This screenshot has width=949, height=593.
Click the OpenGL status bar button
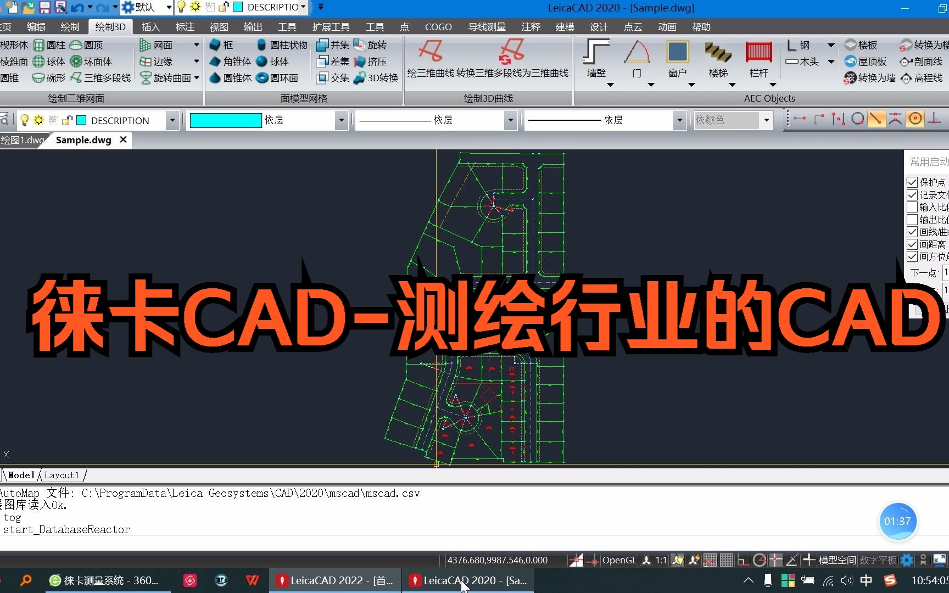tap(619, 560)
